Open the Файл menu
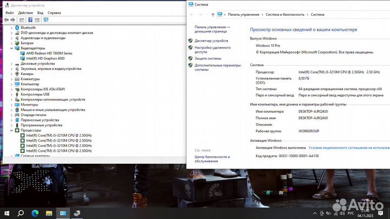Image resolution: width=390 pixels, height=219 pixels. pyautogui.click(x=9, y=12)
